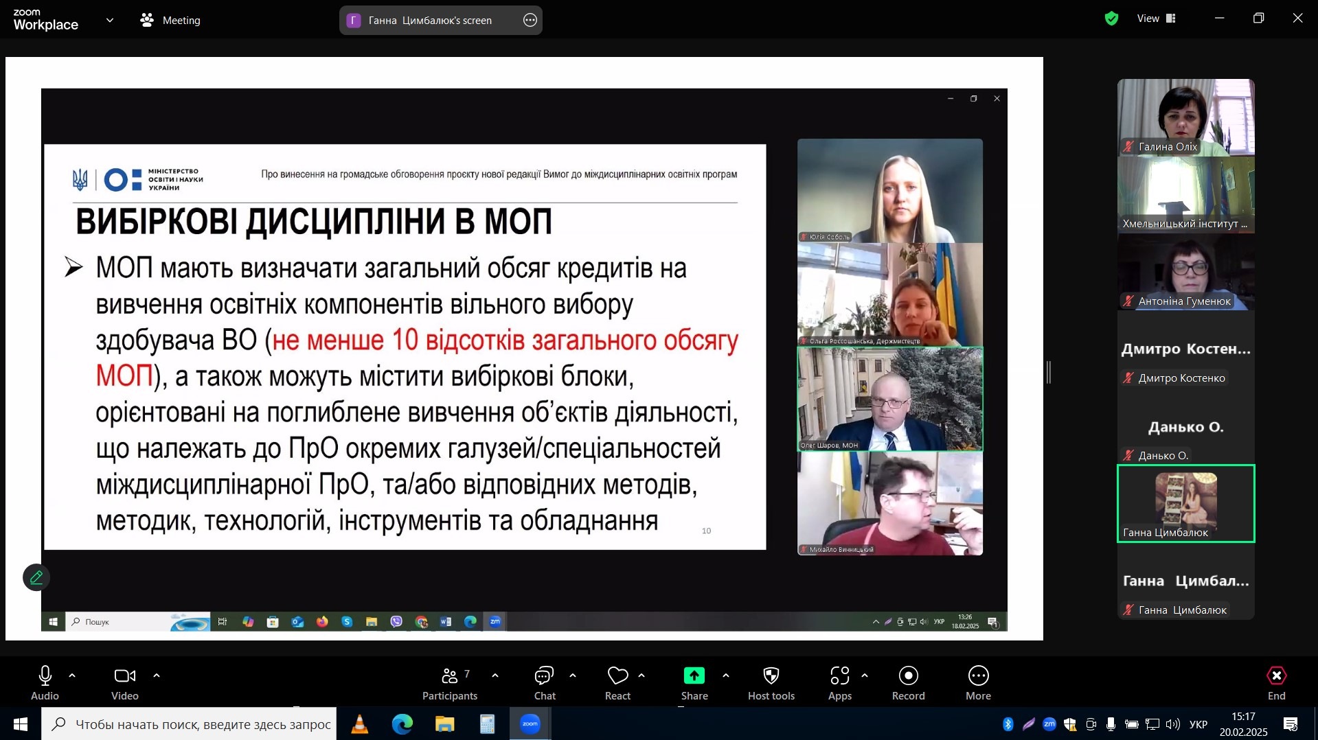Select the Meeting tab
This screenshot has height=740, width=1318.
170,21
